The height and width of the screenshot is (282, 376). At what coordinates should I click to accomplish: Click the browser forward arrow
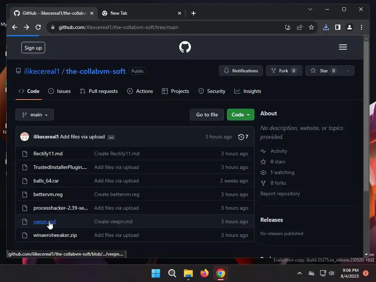coord(26,27)
